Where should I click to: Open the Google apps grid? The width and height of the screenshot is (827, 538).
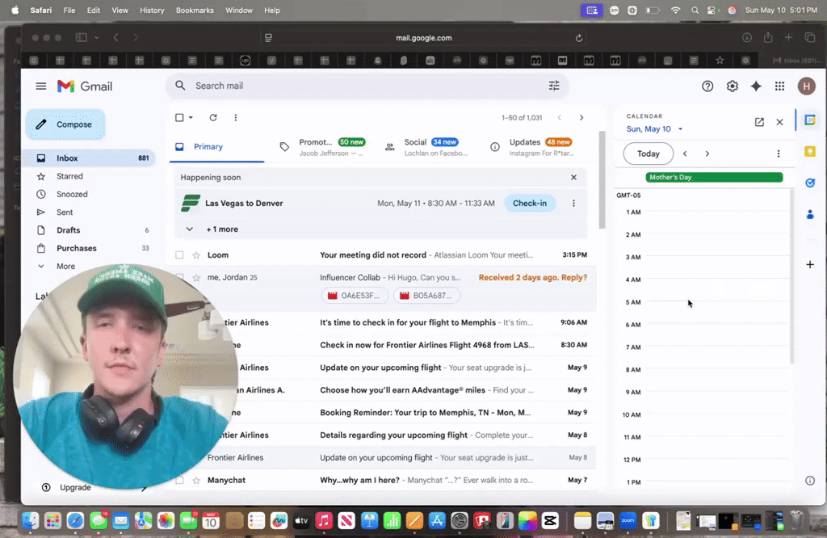click(x=779, y=86)
